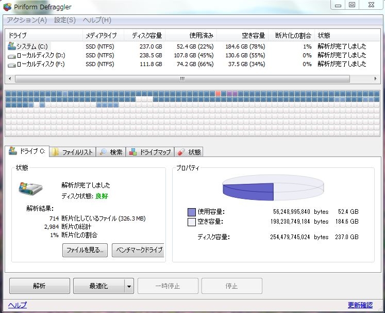Click the 使用済み column header
Viewport: 385px width, 313px height.
click(191, 36)
